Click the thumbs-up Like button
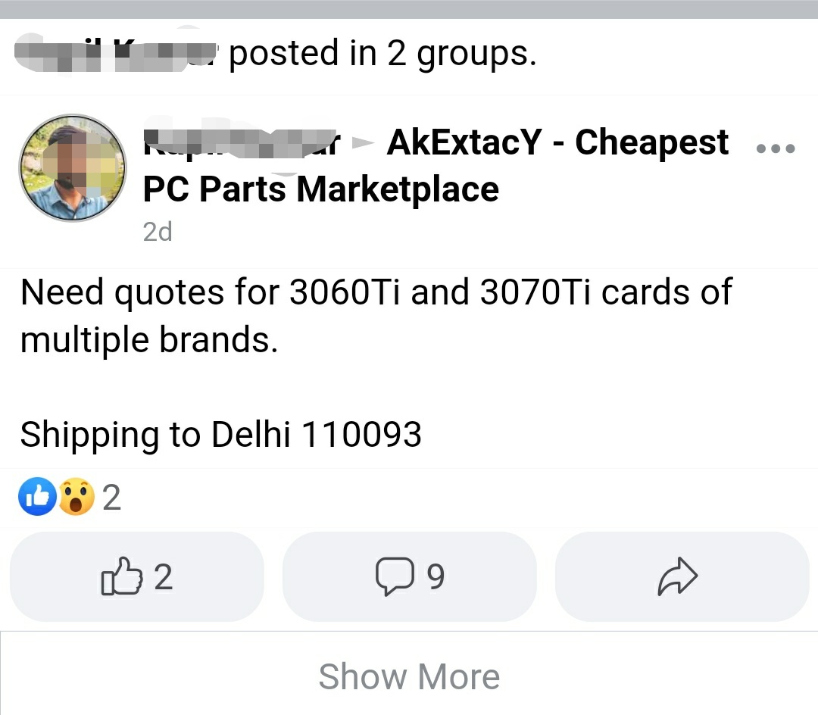Image resolution: width=818 pixels, height=715 pixels. point(137,576)
